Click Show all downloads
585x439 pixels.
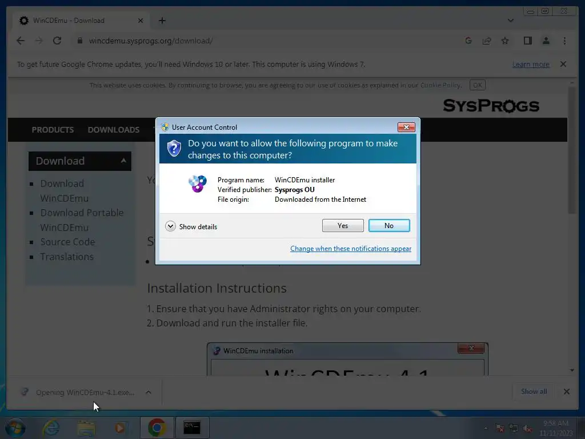tap(534, 392)
